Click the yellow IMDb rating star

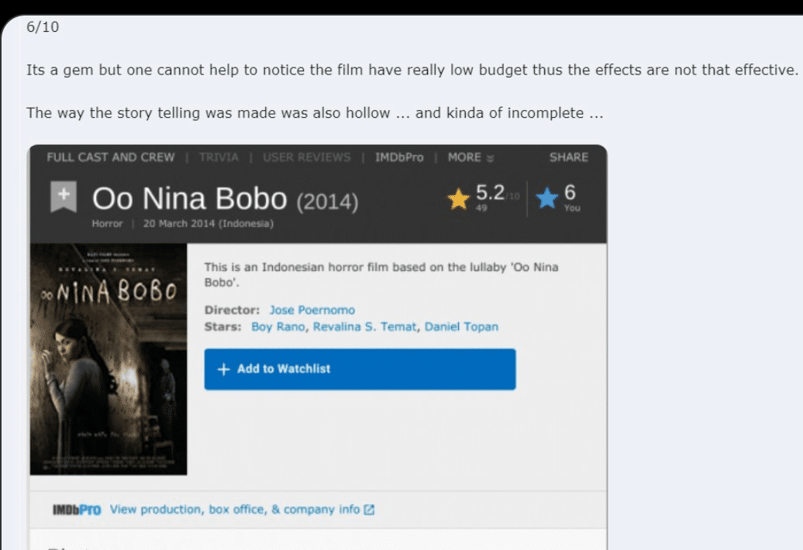458,198
